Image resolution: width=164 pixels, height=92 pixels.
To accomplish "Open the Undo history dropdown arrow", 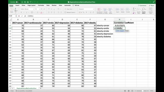I will 32,2.
